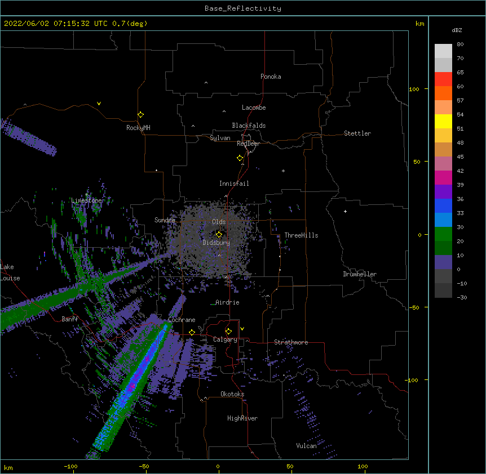Click the Vulcan city label
The width and height of the screenshot is (486, 474).
(306, 446)
